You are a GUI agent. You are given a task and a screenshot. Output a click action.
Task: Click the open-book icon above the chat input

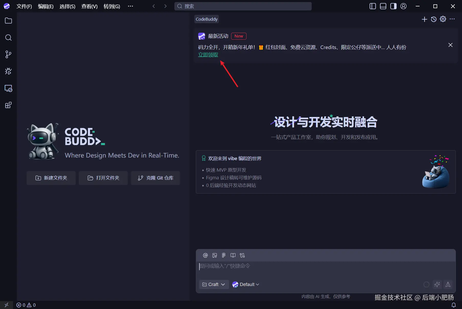[x=233, y=255]
